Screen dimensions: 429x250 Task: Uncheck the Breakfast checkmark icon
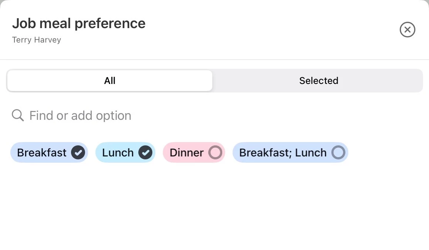click(78, 152)
